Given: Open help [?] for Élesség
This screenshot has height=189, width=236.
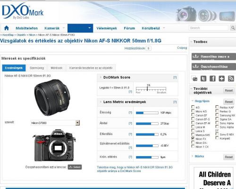Looking at the screenshot, I should (x=130, y=112).
